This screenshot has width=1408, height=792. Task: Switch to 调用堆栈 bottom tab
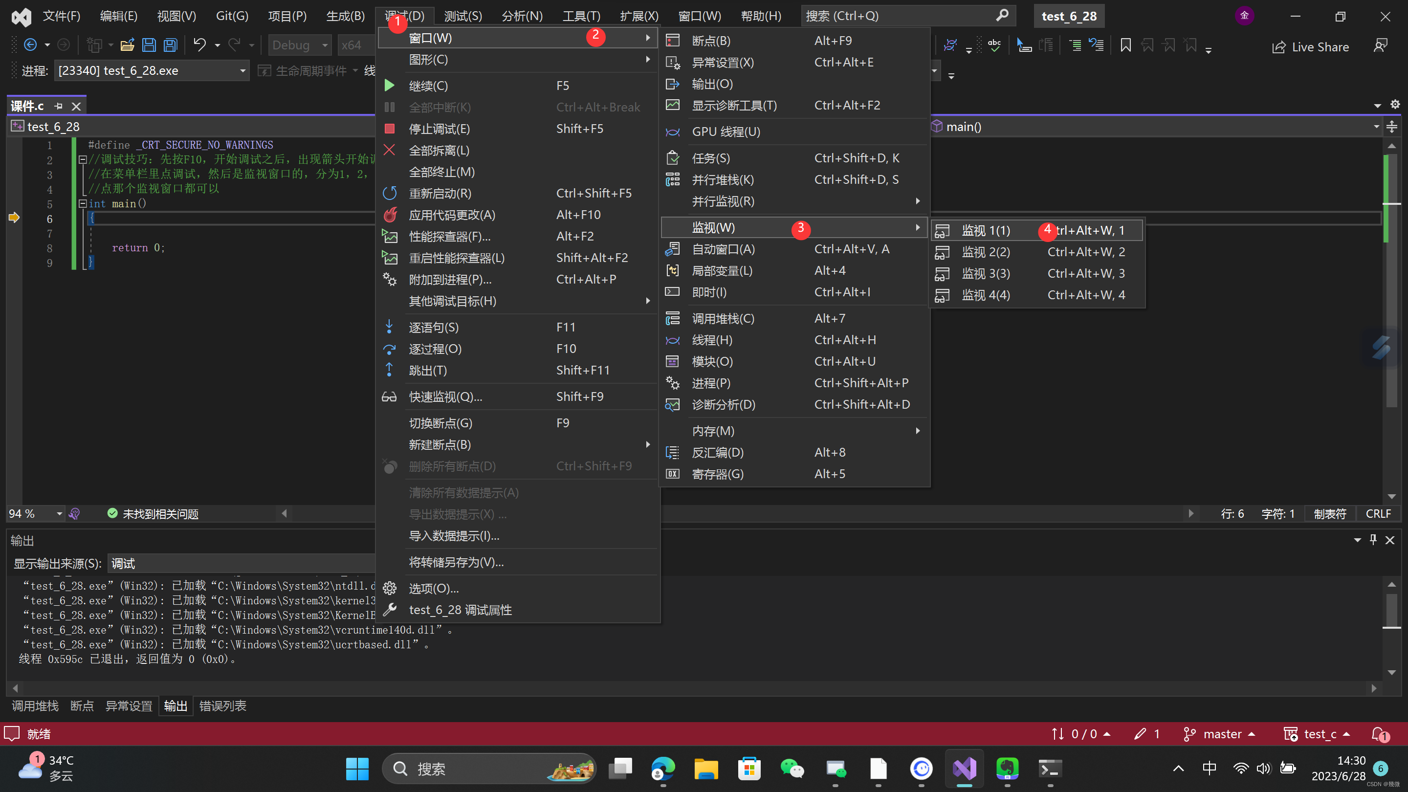click(35, 705)
